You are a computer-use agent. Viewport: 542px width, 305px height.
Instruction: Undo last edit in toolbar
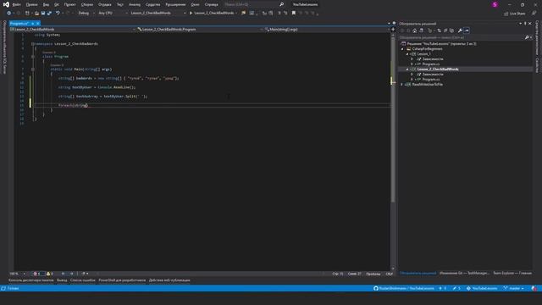coord(58,14)
